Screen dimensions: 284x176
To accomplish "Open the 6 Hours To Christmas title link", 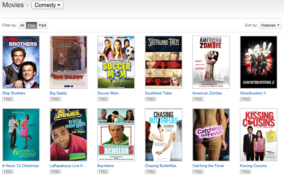I will coord(20,166).
